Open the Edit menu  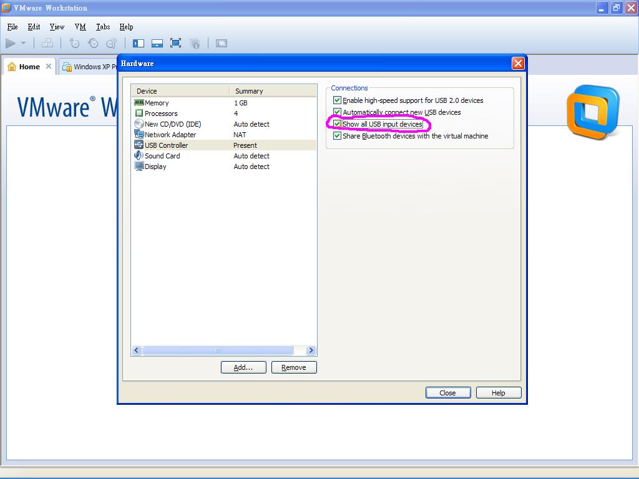click(34, 27)
